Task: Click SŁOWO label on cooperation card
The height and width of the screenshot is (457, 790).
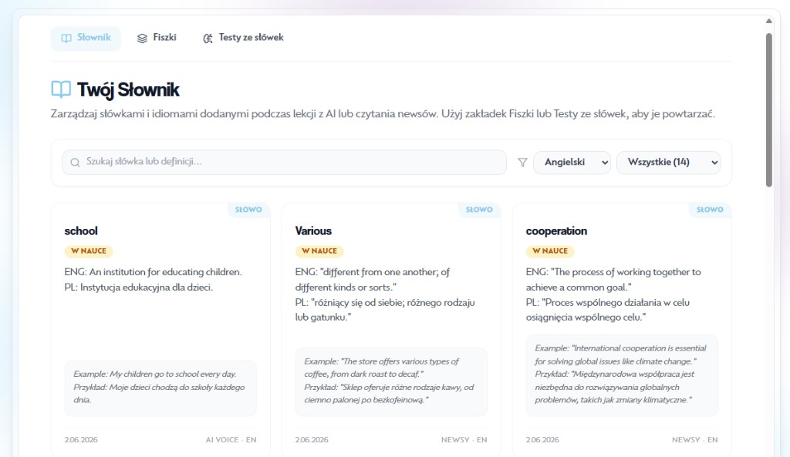Action: pos(710,210)
